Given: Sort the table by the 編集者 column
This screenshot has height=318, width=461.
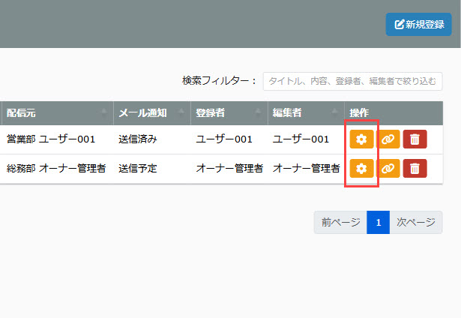Looking at the screenshot, I should click(305, 113).
